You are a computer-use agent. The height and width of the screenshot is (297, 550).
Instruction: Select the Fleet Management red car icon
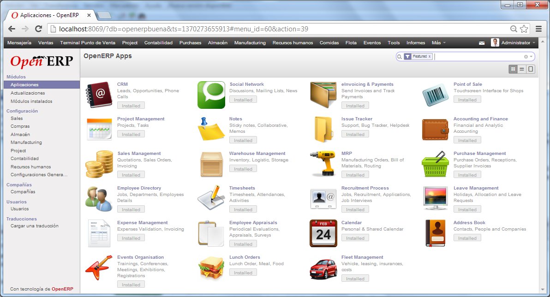pyautogui.click(x=323, y=268)
